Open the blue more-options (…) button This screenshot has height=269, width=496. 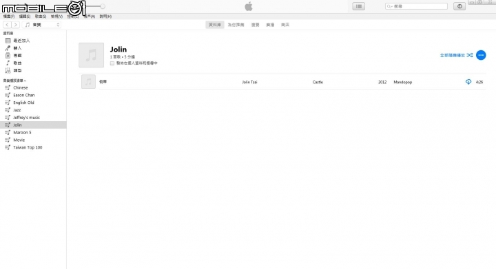click(481, 55)
